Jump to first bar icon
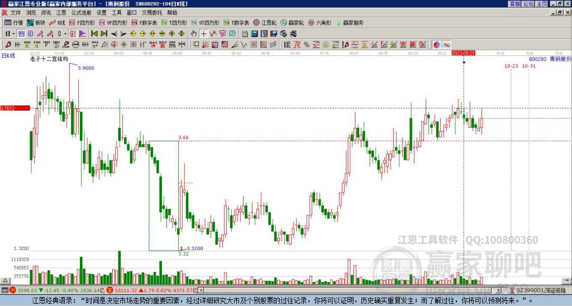The width and height of the screenshot is (572, 306). pyautogui.click(x=94, y=34)
